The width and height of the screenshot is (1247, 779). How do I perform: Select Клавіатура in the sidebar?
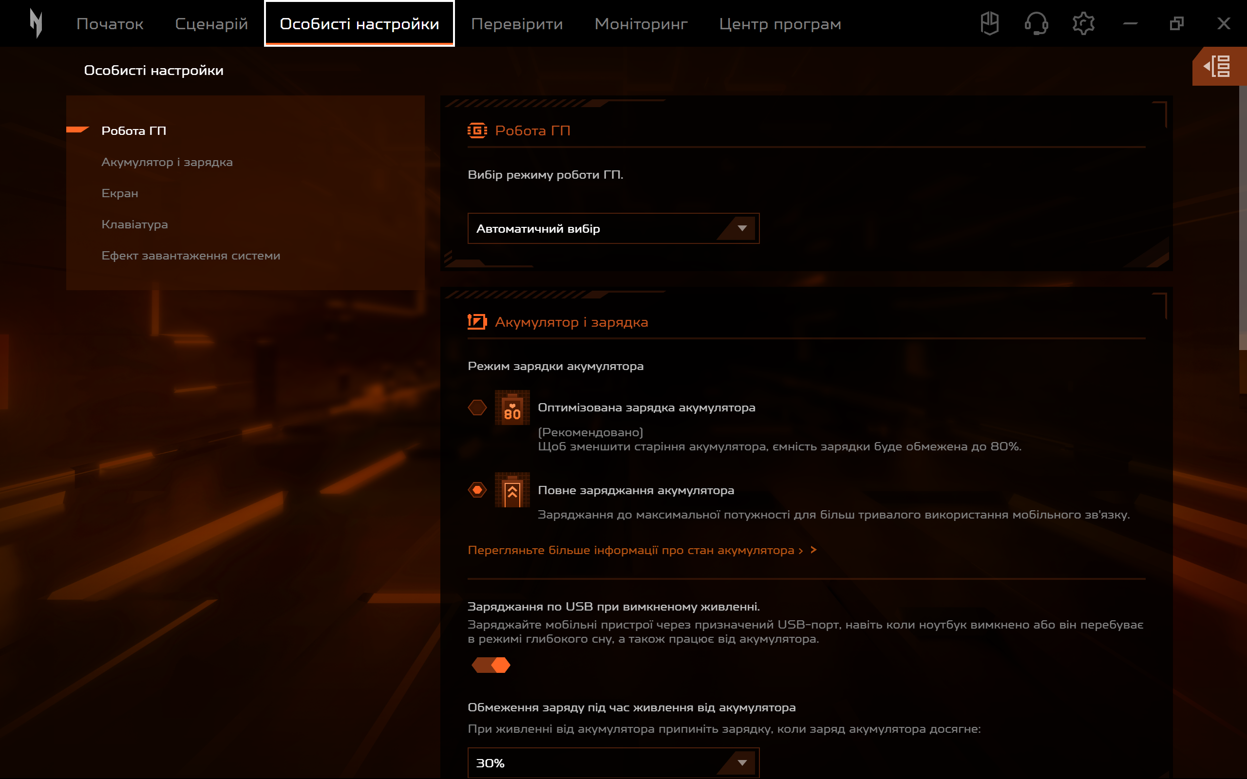[x=134, y=224]
